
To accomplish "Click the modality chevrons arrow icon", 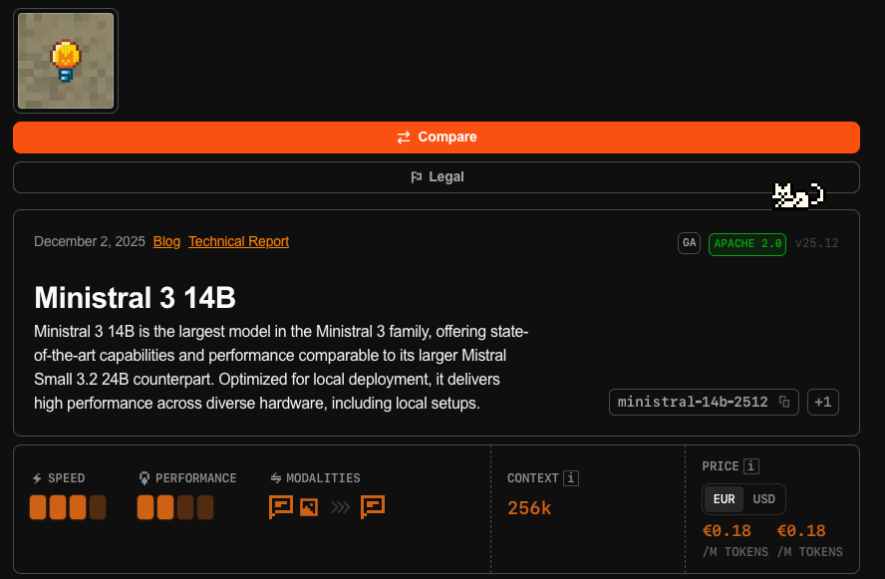I will [340, 507].
